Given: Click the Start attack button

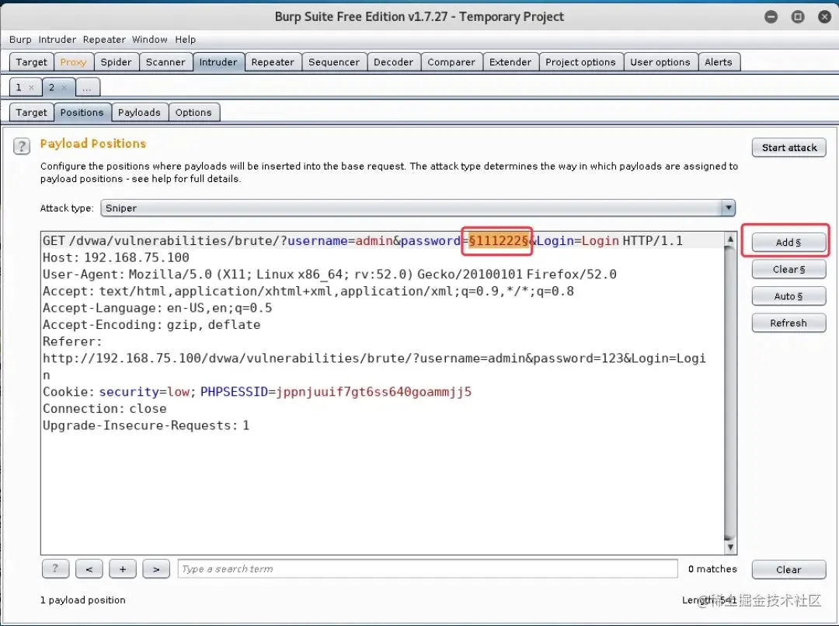Looking at the screenshot, I should pos(789,148).
